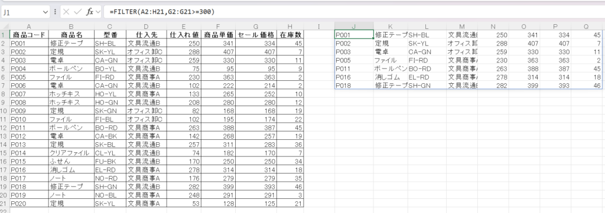Click 文具商事A in row 8
Viewport: 605px width, 213px height.
tap(146, 94)
